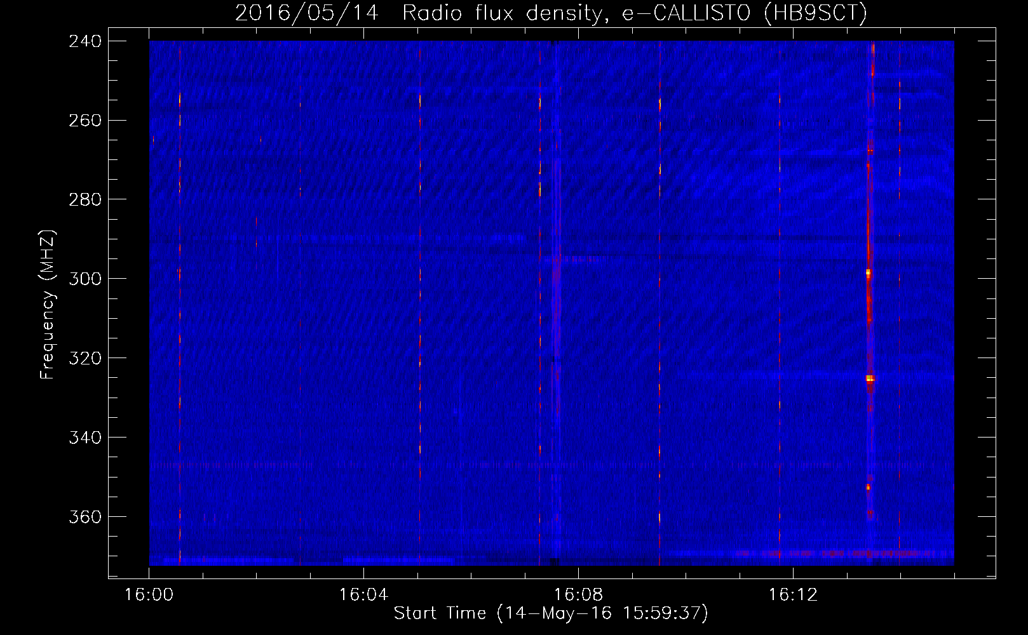Click the "Frequency (MHZ)" axis label
The width and height of the screenshot is (1028, 635).
(x=48, y=305)
